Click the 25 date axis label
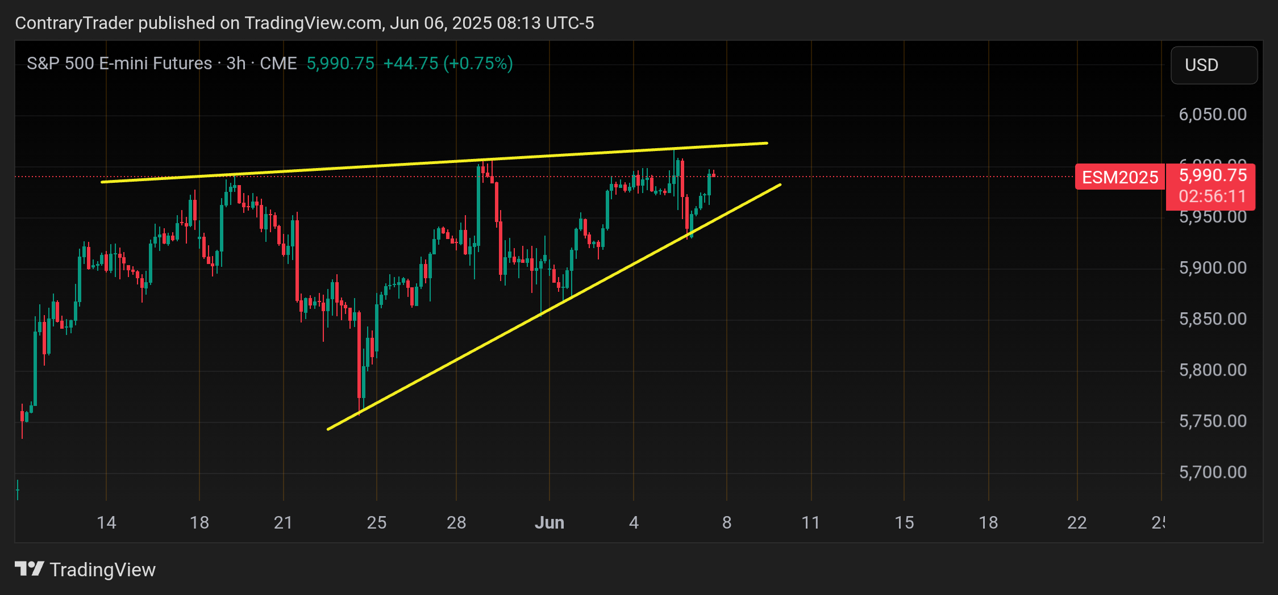Screen dimensions: 1278x595 tap(376, 522)
